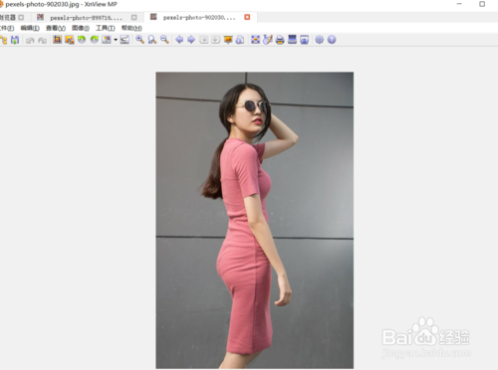Rotate image clockwise icon
498x370 pixels.
95,40
